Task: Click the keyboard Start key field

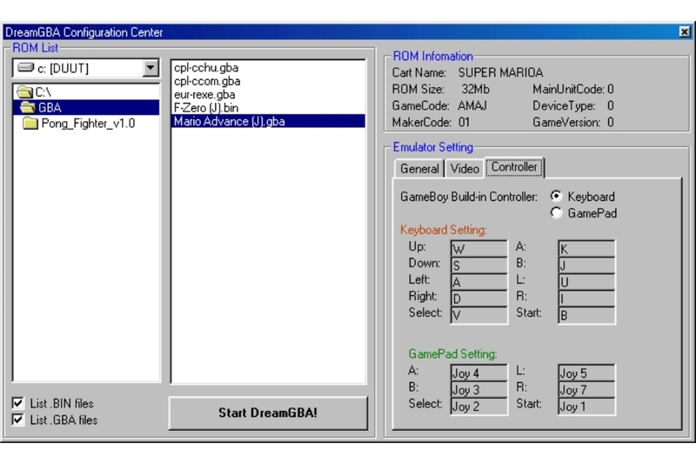Action: [586, 315]
